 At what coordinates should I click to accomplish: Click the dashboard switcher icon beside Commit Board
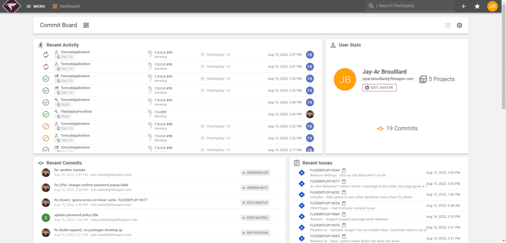click(86, 25)
